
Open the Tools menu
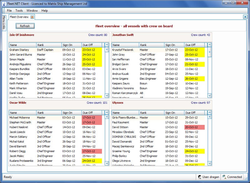[x=19, y=11]
